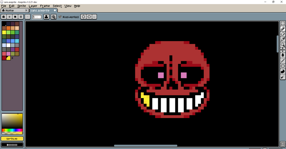
Task: Open the File menu
Action: click(x=3, y=6)
